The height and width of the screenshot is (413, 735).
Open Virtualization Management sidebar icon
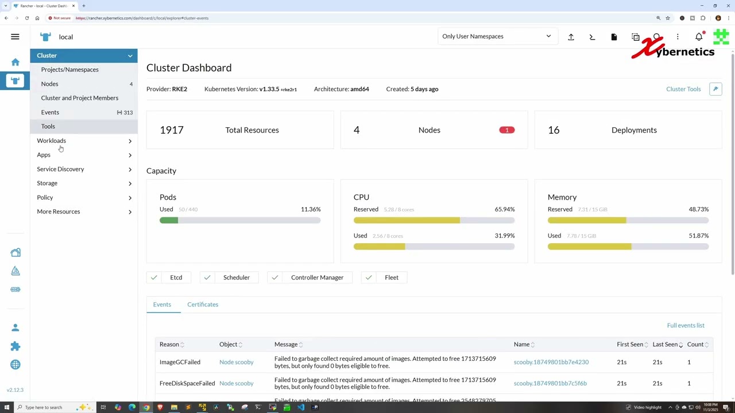(x=16, y=289)
